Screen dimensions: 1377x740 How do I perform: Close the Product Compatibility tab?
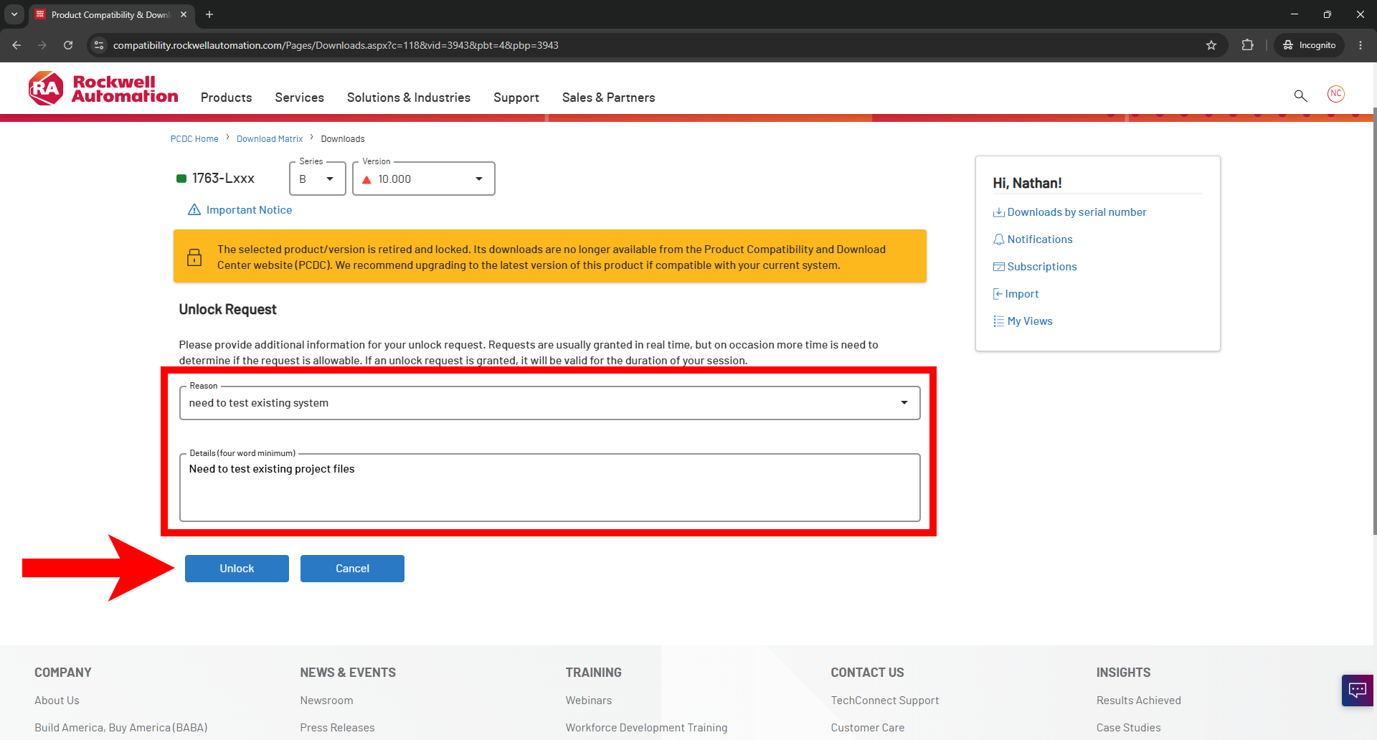pyautogui.click(x=184, y=14)
